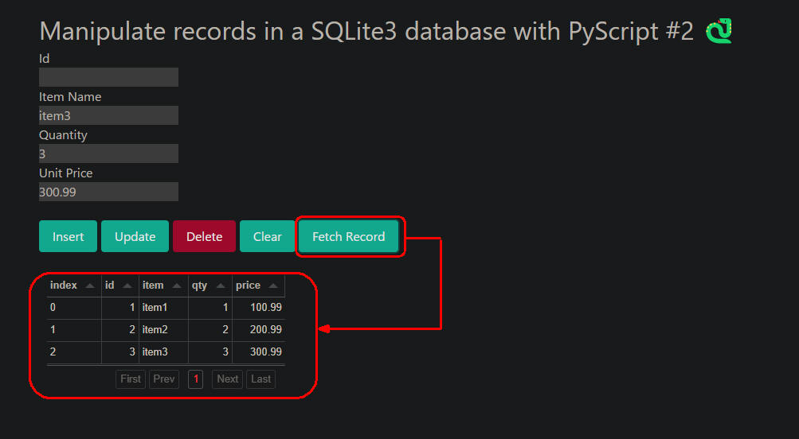This screenshot has width=799, height=439.
Task: Fetch Record from the database
Action: pyautogui.click(x=349, y=236)
